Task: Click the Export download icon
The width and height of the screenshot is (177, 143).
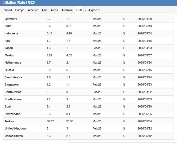Action: point(87,10)
